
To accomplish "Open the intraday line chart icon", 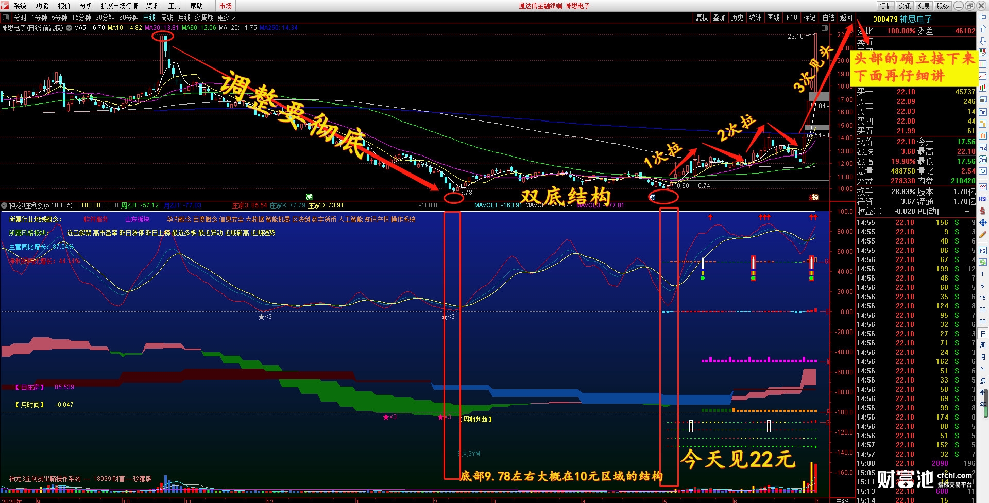I will click(983, 76).
